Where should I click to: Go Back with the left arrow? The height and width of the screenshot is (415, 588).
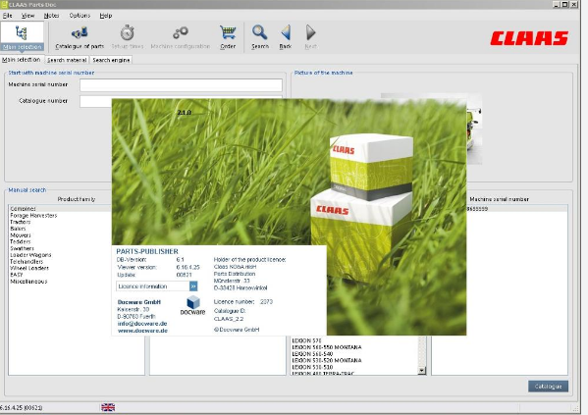[x=286, y=36]
